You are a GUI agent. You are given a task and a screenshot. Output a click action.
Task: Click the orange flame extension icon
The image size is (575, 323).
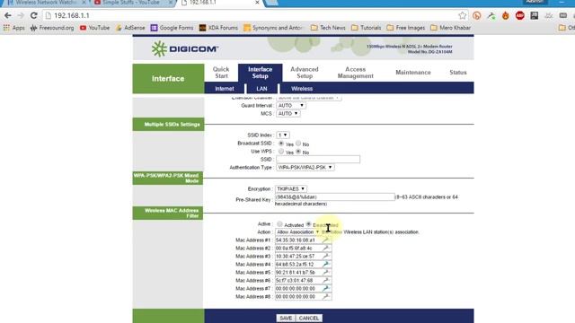(506, 16)
